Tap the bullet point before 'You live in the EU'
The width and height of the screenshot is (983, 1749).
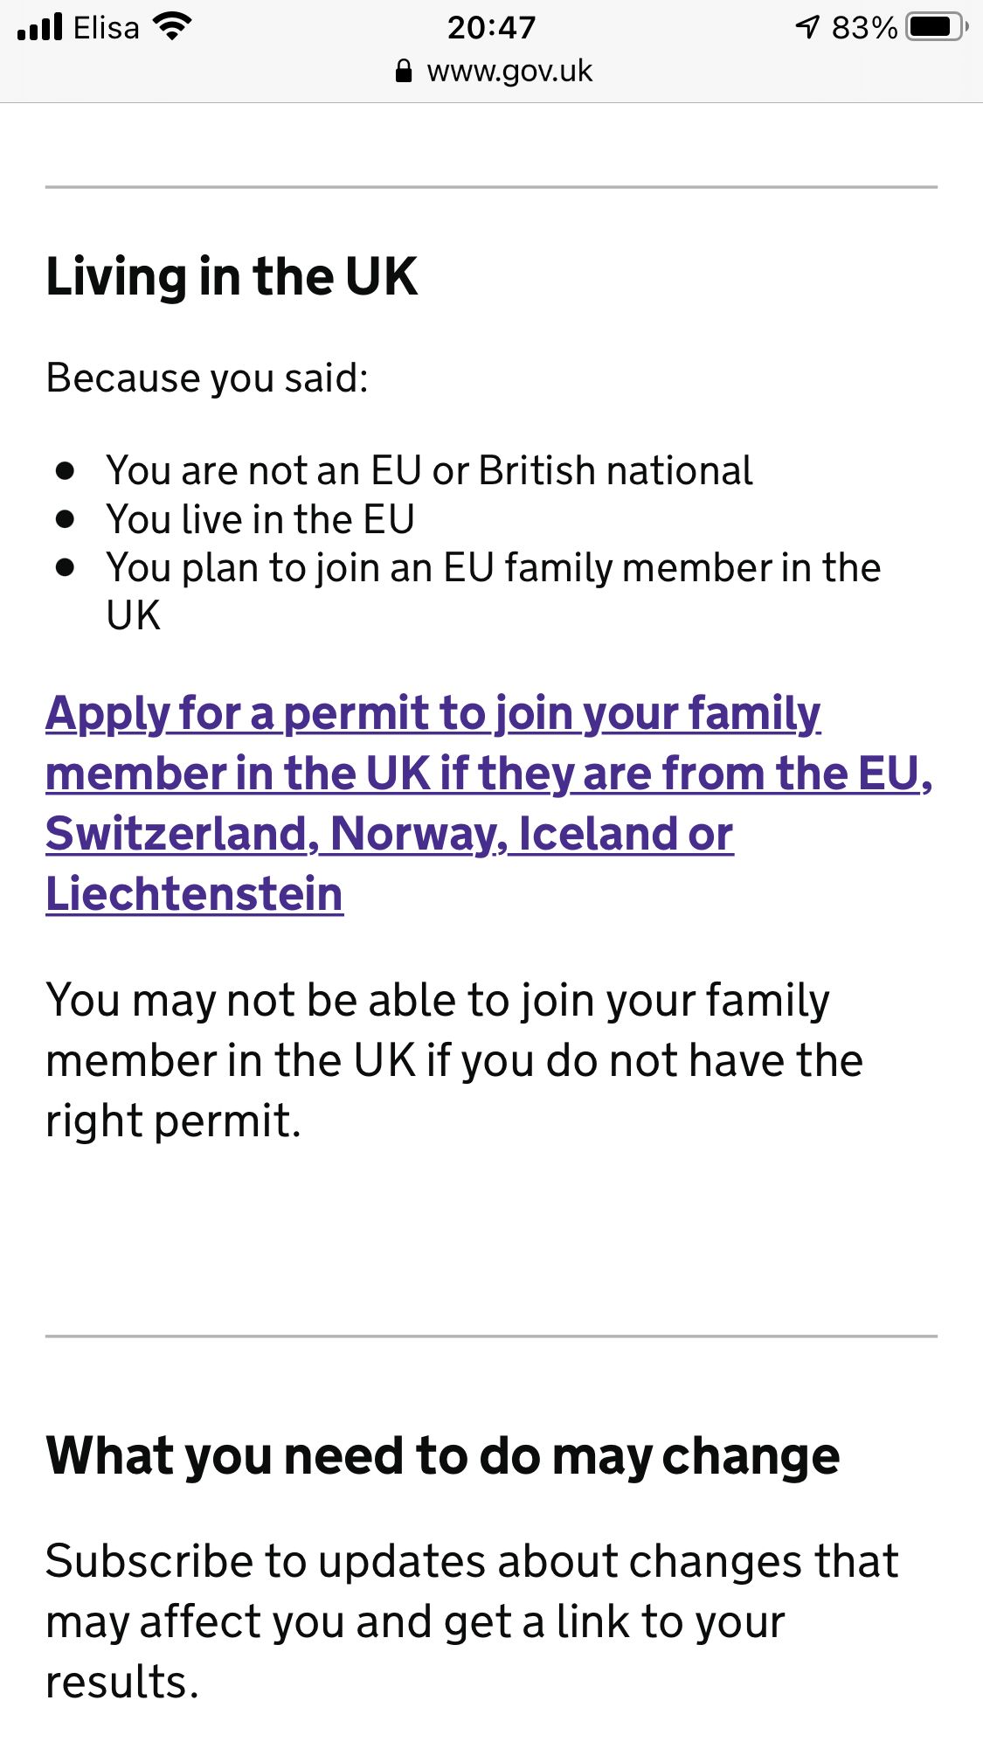(x=65, y=519)
